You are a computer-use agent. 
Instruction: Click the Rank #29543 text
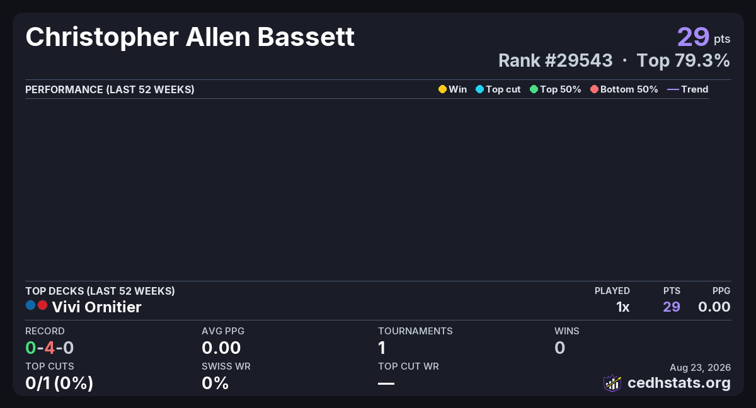(555, 60)
